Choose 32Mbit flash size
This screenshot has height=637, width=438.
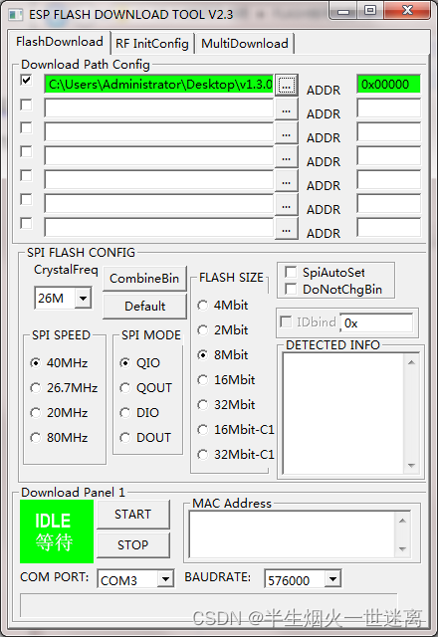coord(203,405)
